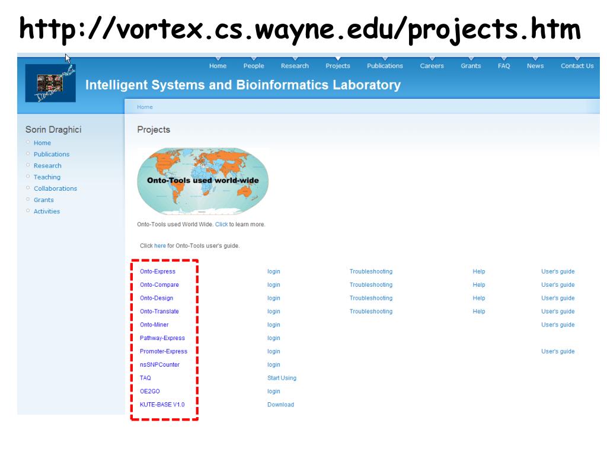Open Help for Onto-Design

[479, 299]
